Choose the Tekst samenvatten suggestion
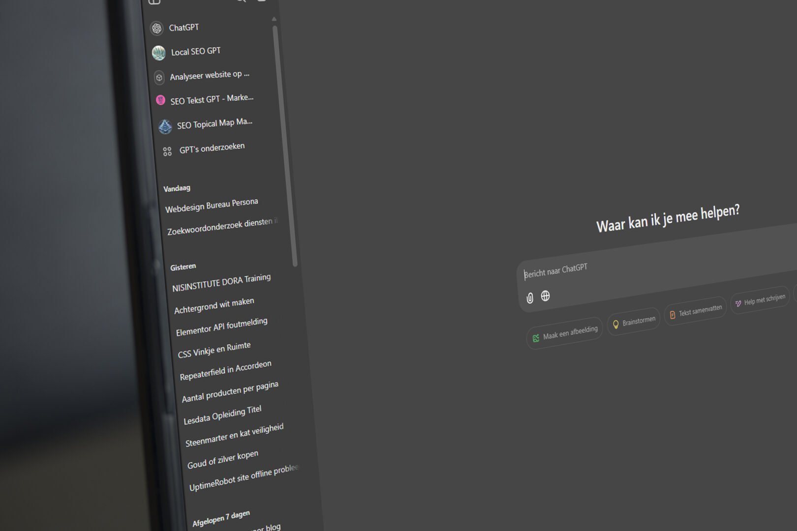 pos(695,311)
